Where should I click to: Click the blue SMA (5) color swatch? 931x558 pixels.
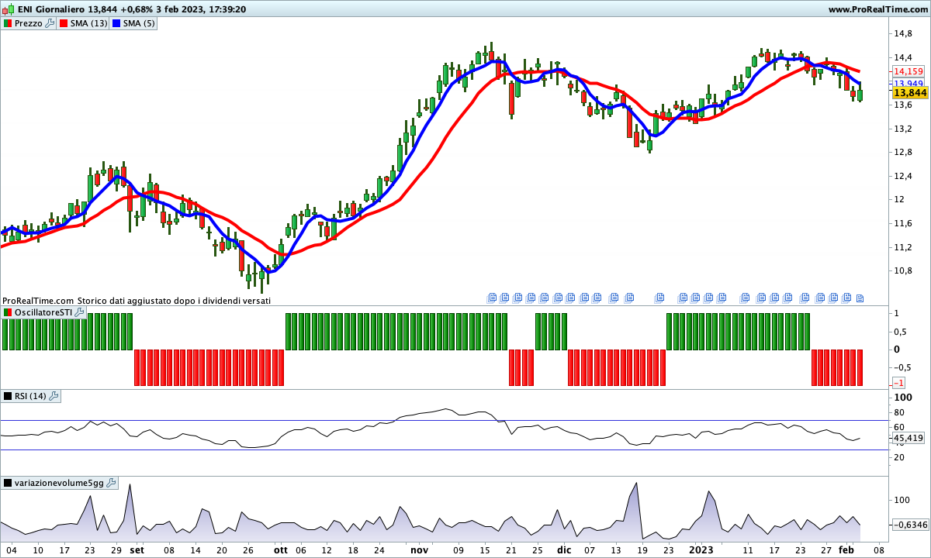117,24
